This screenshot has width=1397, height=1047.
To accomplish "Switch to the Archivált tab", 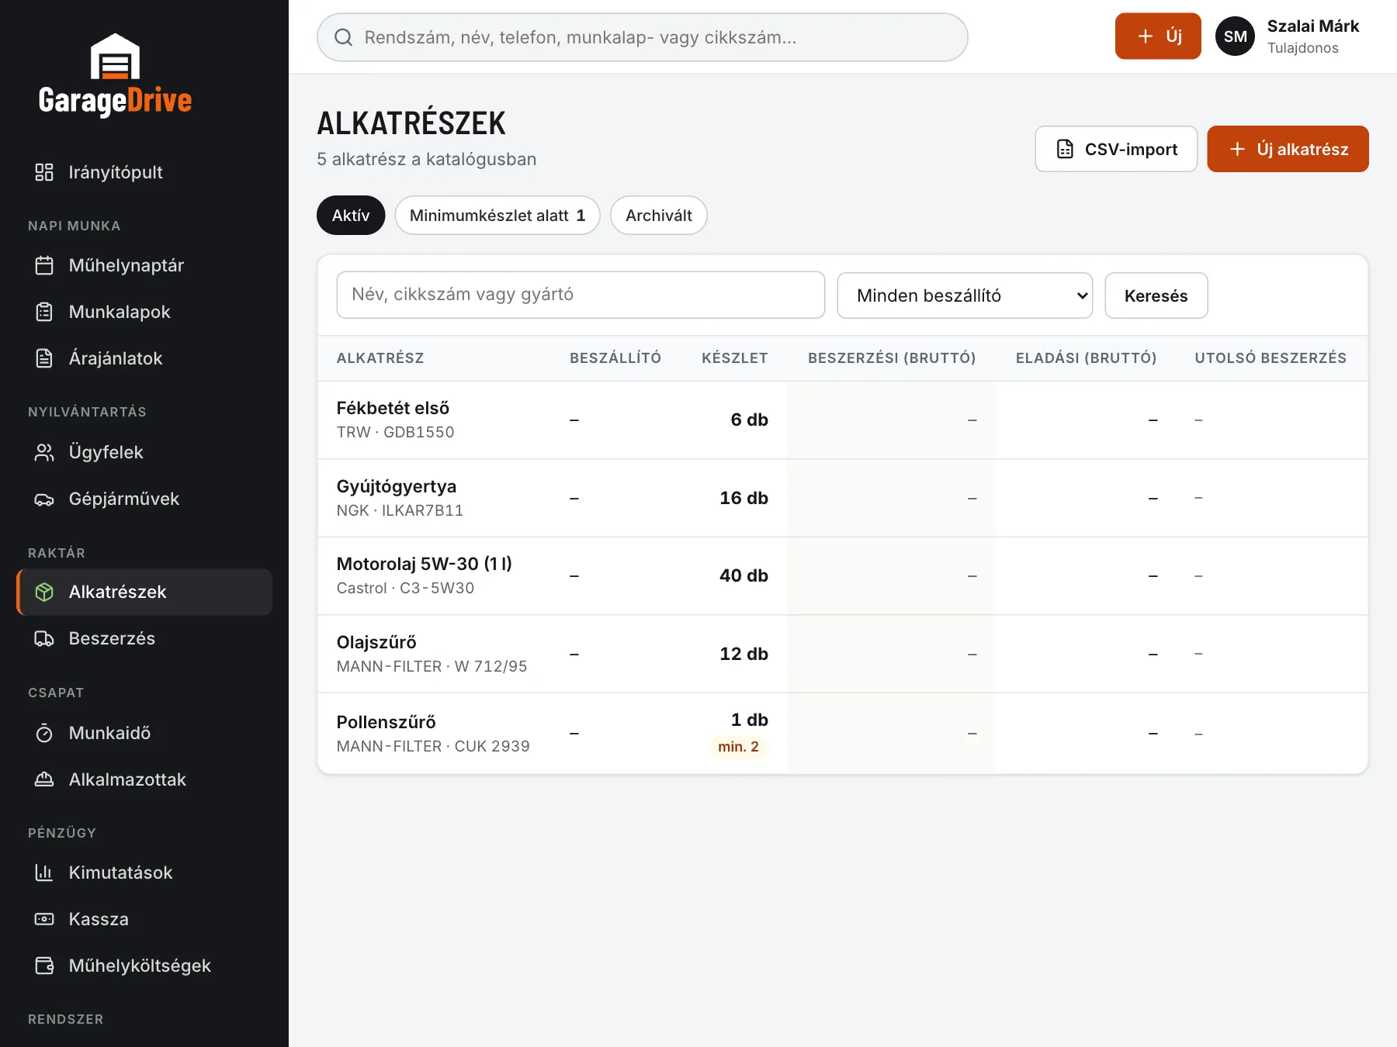I will point(658,215).
